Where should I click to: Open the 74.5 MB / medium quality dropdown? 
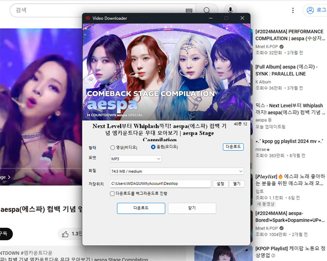pos(177,171)
